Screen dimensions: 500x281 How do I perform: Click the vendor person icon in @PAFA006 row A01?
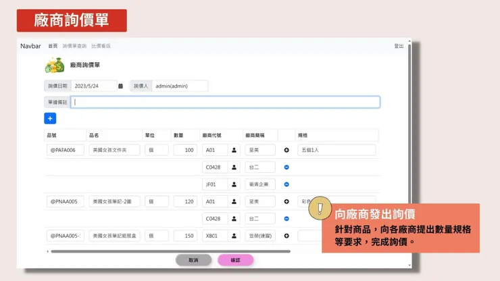pos(234,150)
